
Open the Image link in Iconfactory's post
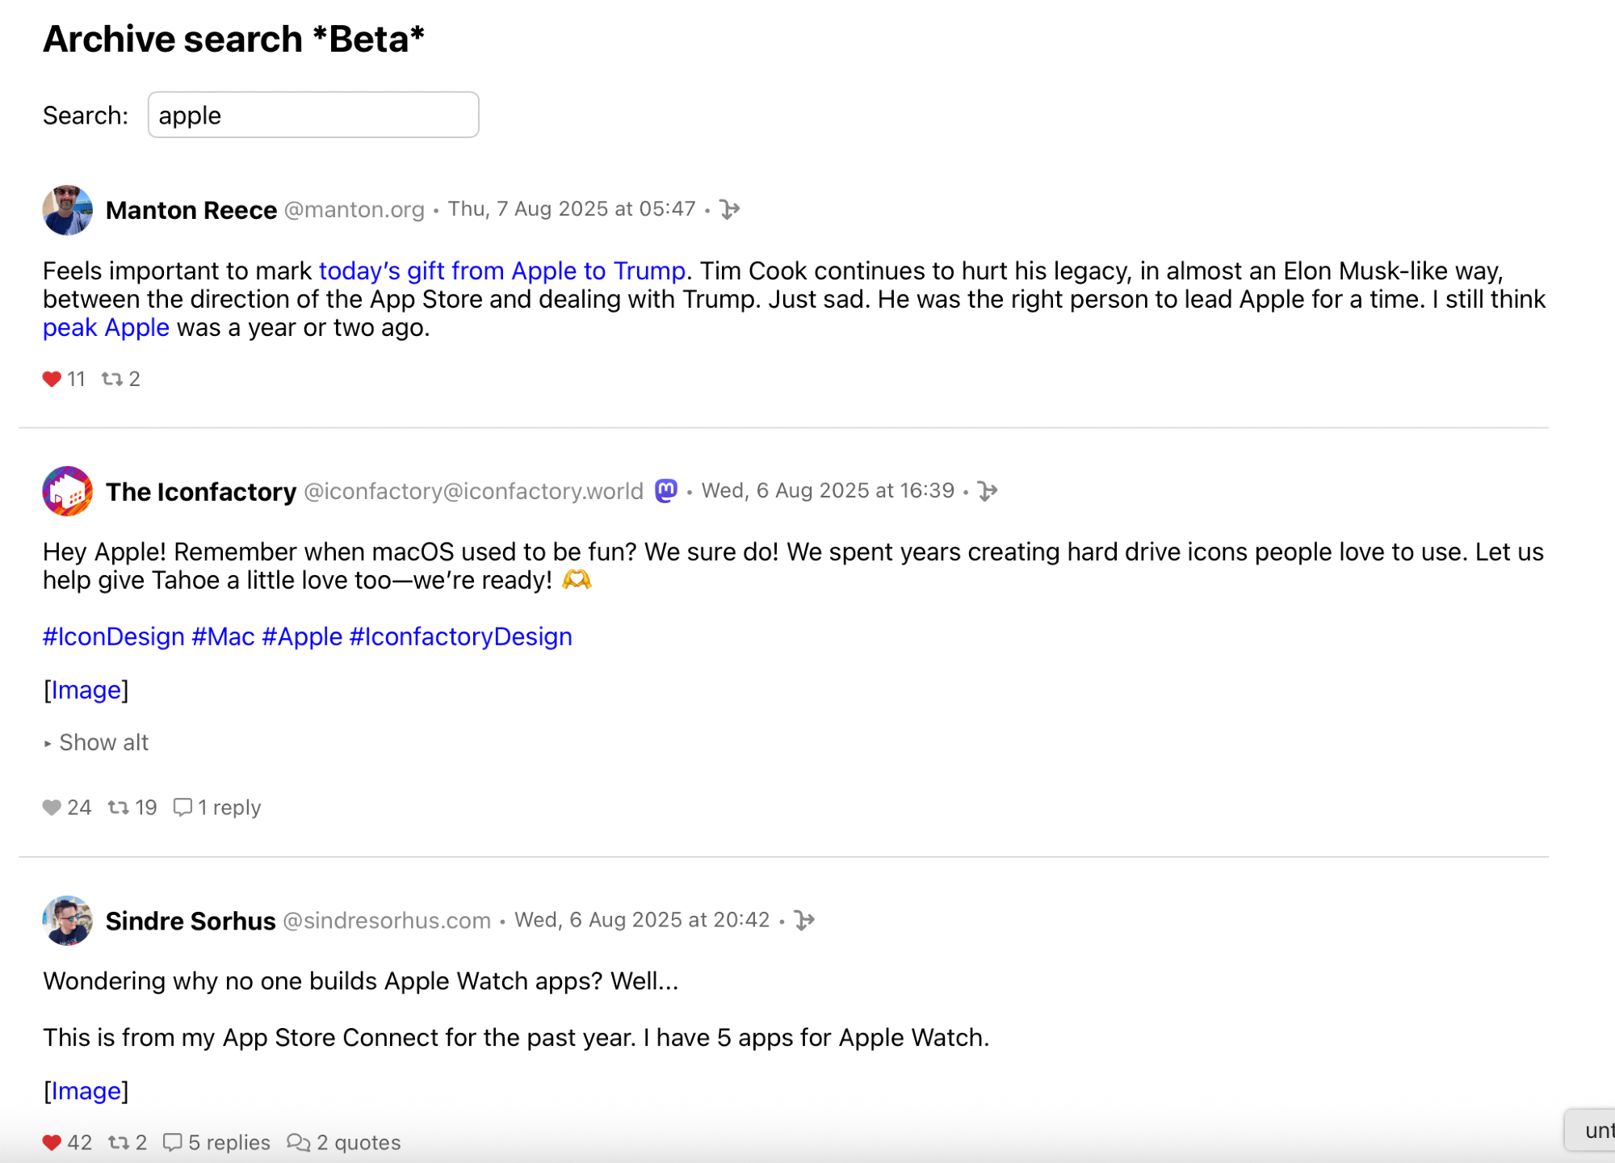point(86,690)
